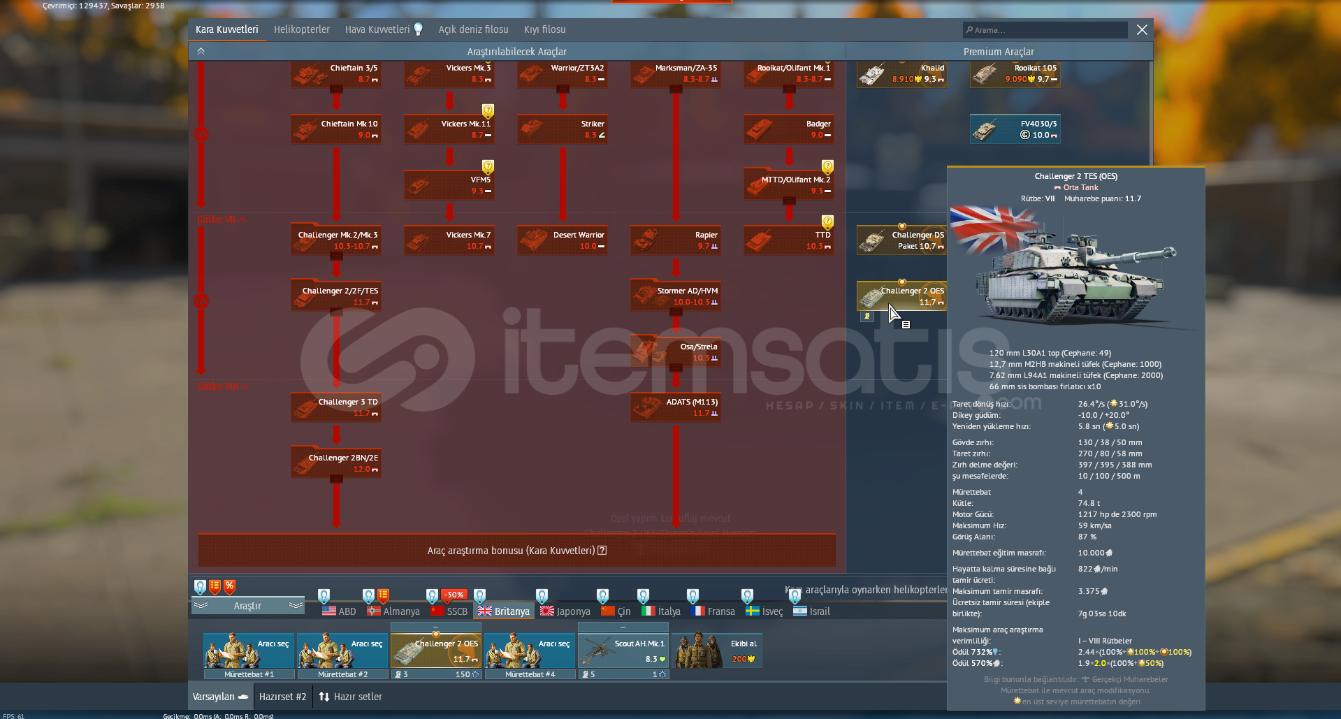Expand the Challenger 2BN/2E group
This screenshot has width=1341, height=719.
tap(335, 463)
